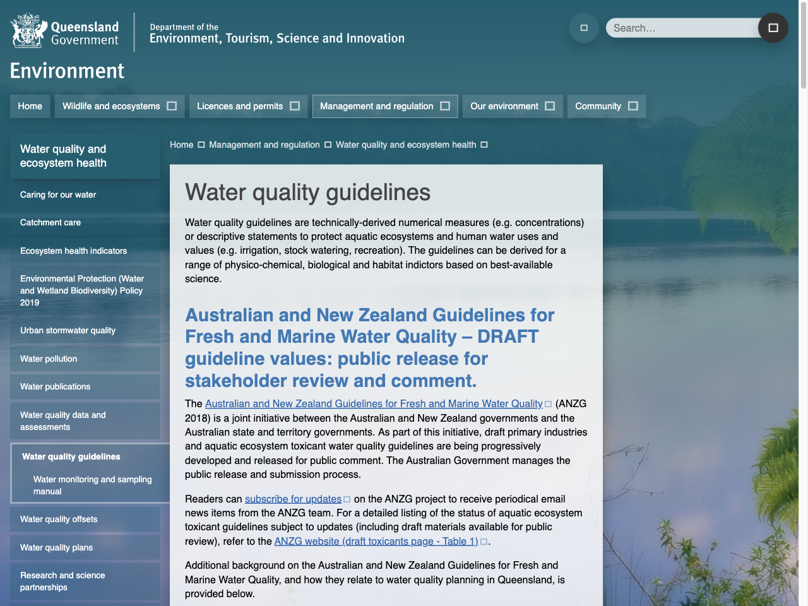Click the 'subscribe for updates' link
This screenshot has height=606, width=808.
tap(293, 499)
